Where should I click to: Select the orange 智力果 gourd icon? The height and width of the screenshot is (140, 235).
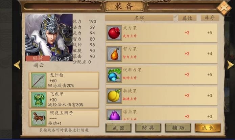pos(114,54)
